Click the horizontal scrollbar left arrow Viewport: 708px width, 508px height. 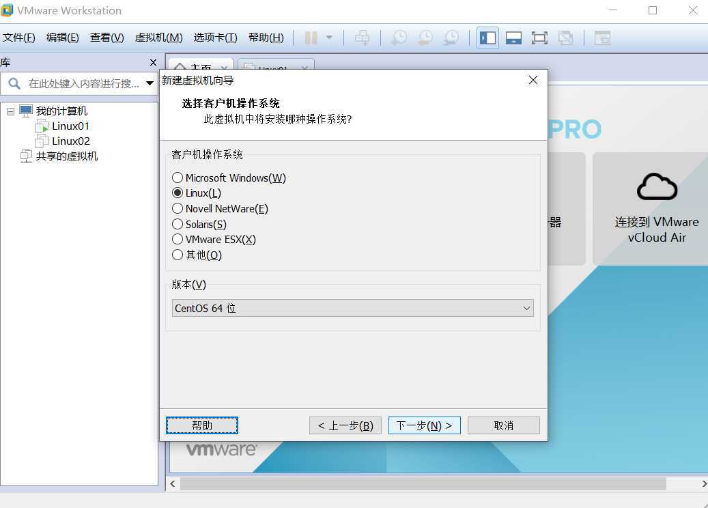173,483
